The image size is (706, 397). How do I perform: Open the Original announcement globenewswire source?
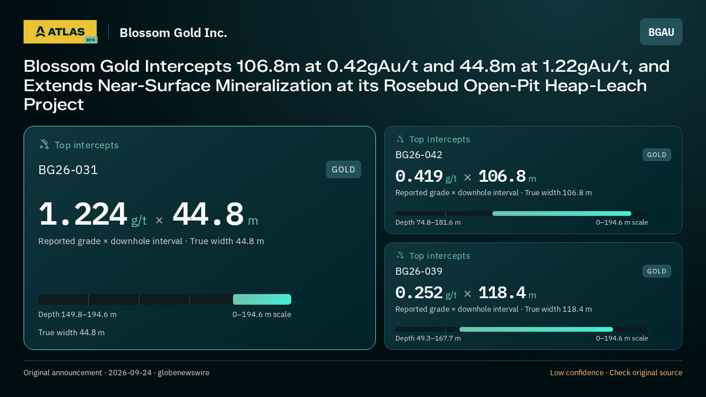(116, 372)
